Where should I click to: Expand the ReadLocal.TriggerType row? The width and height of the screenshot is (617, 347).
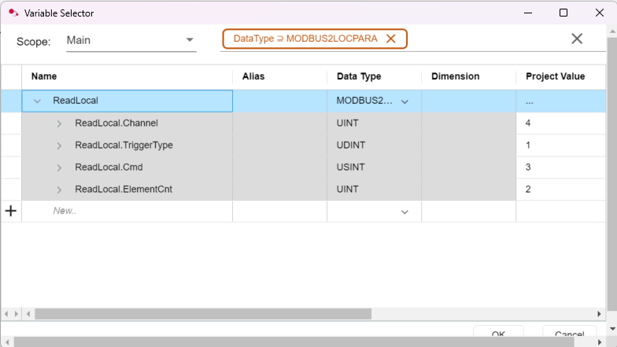[59, 146]
